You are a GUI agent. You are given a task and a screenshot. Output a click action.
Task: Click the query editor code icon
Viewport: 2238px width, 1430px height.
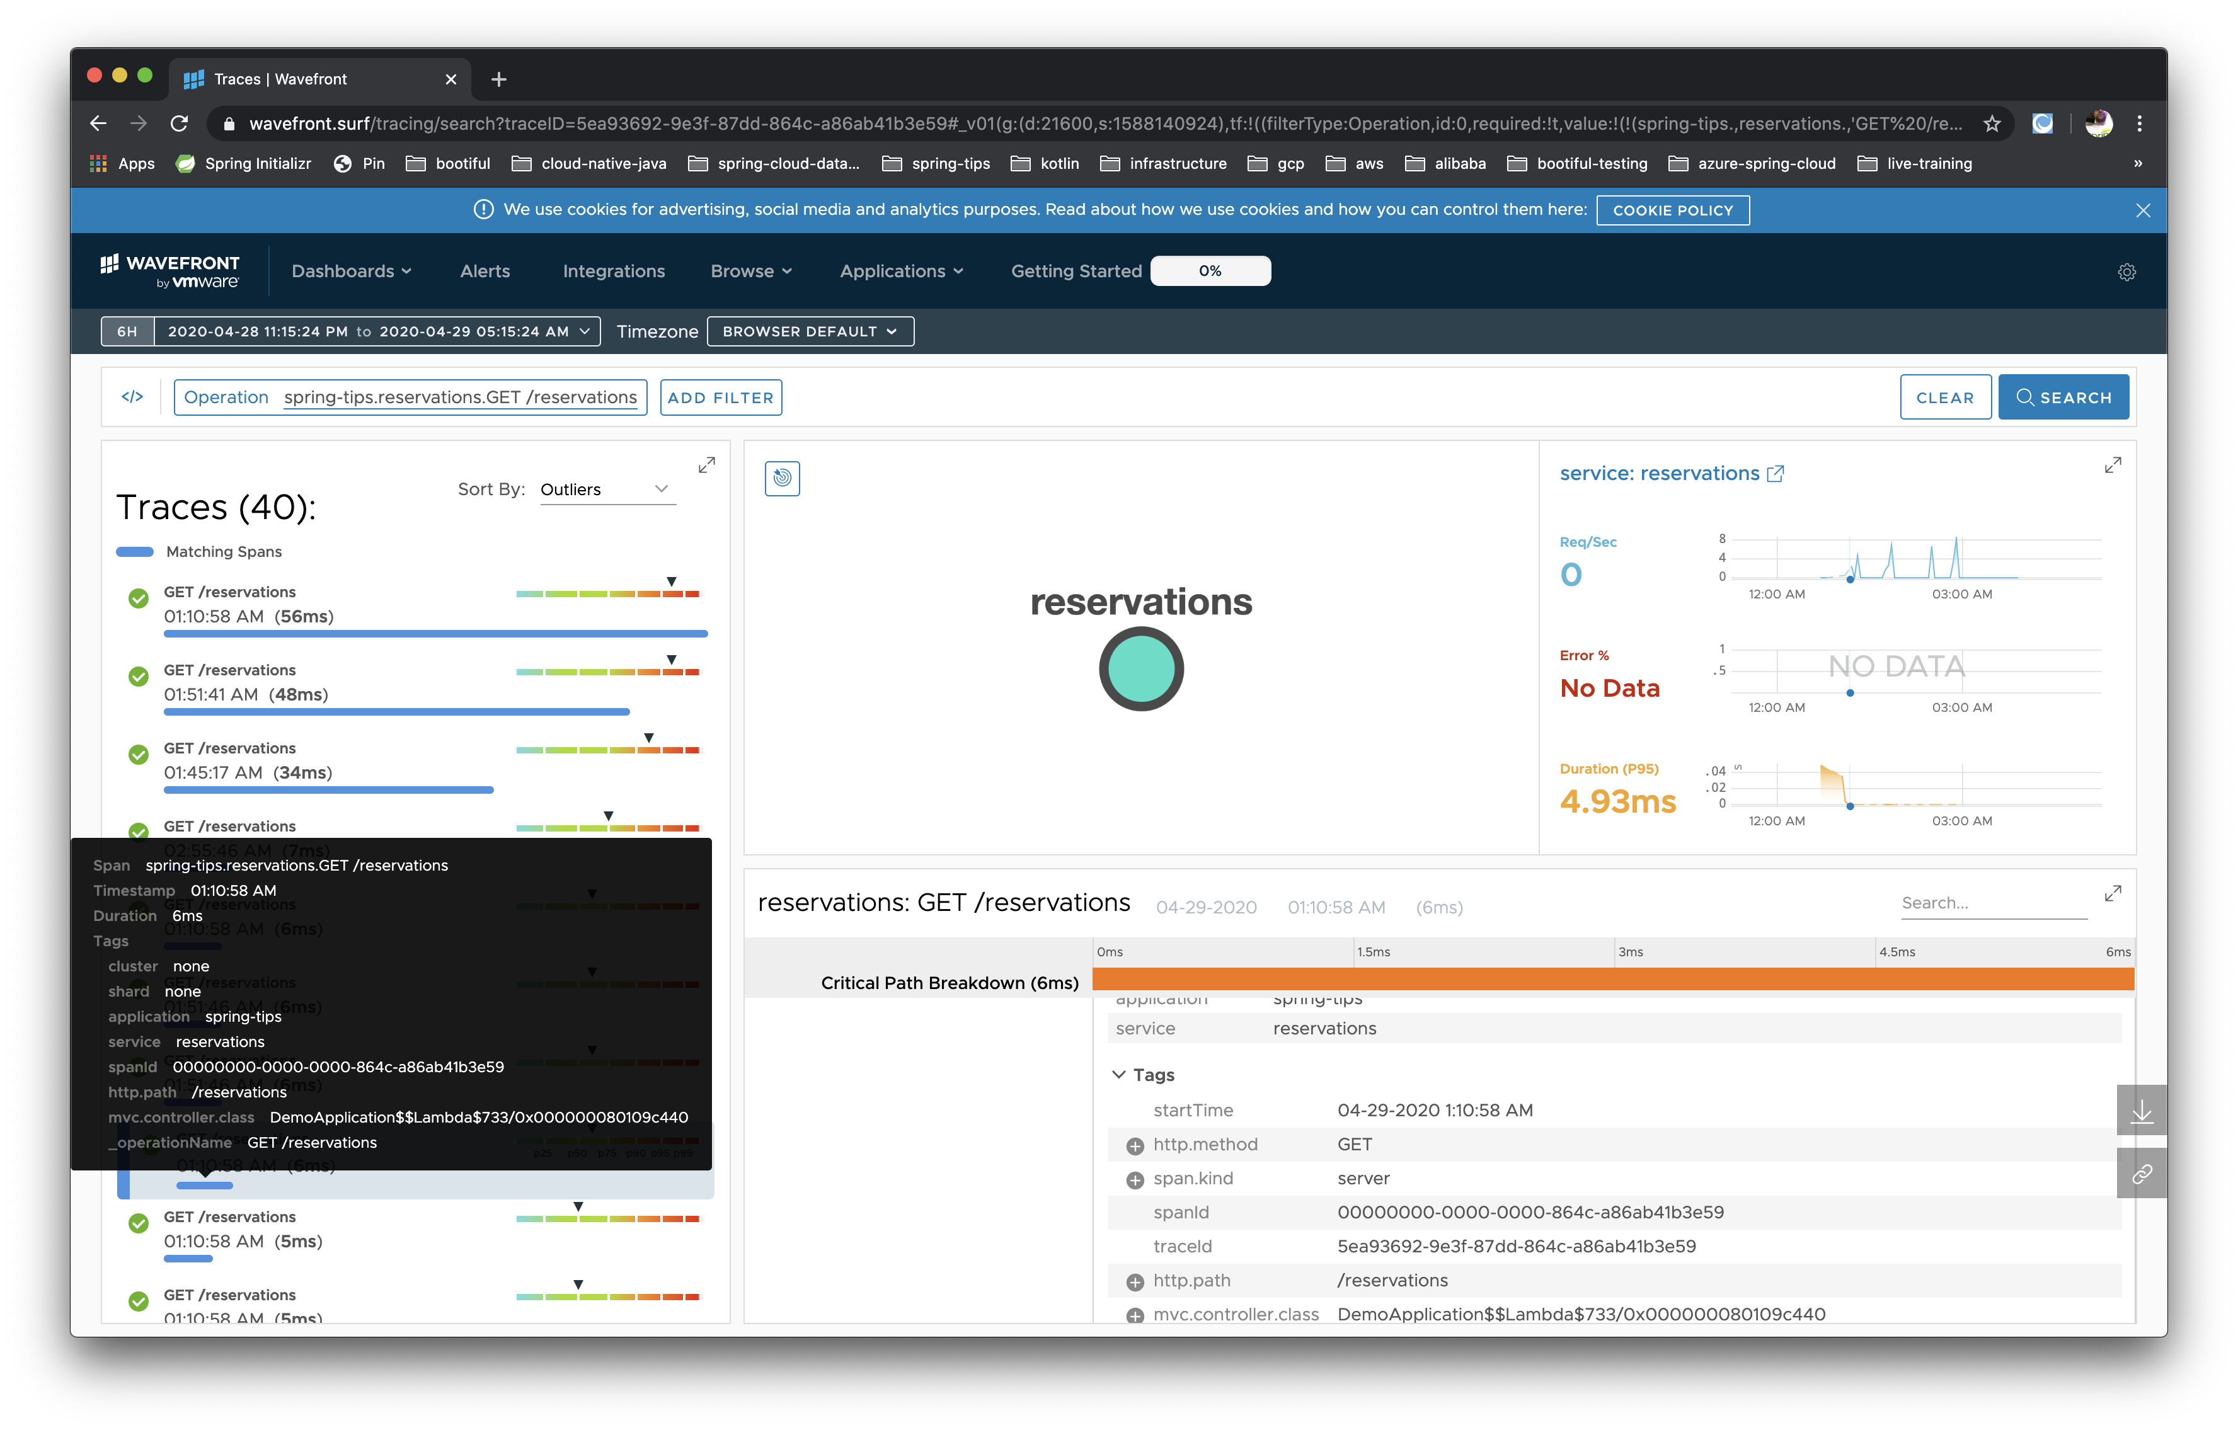click(x=132, y=397)
